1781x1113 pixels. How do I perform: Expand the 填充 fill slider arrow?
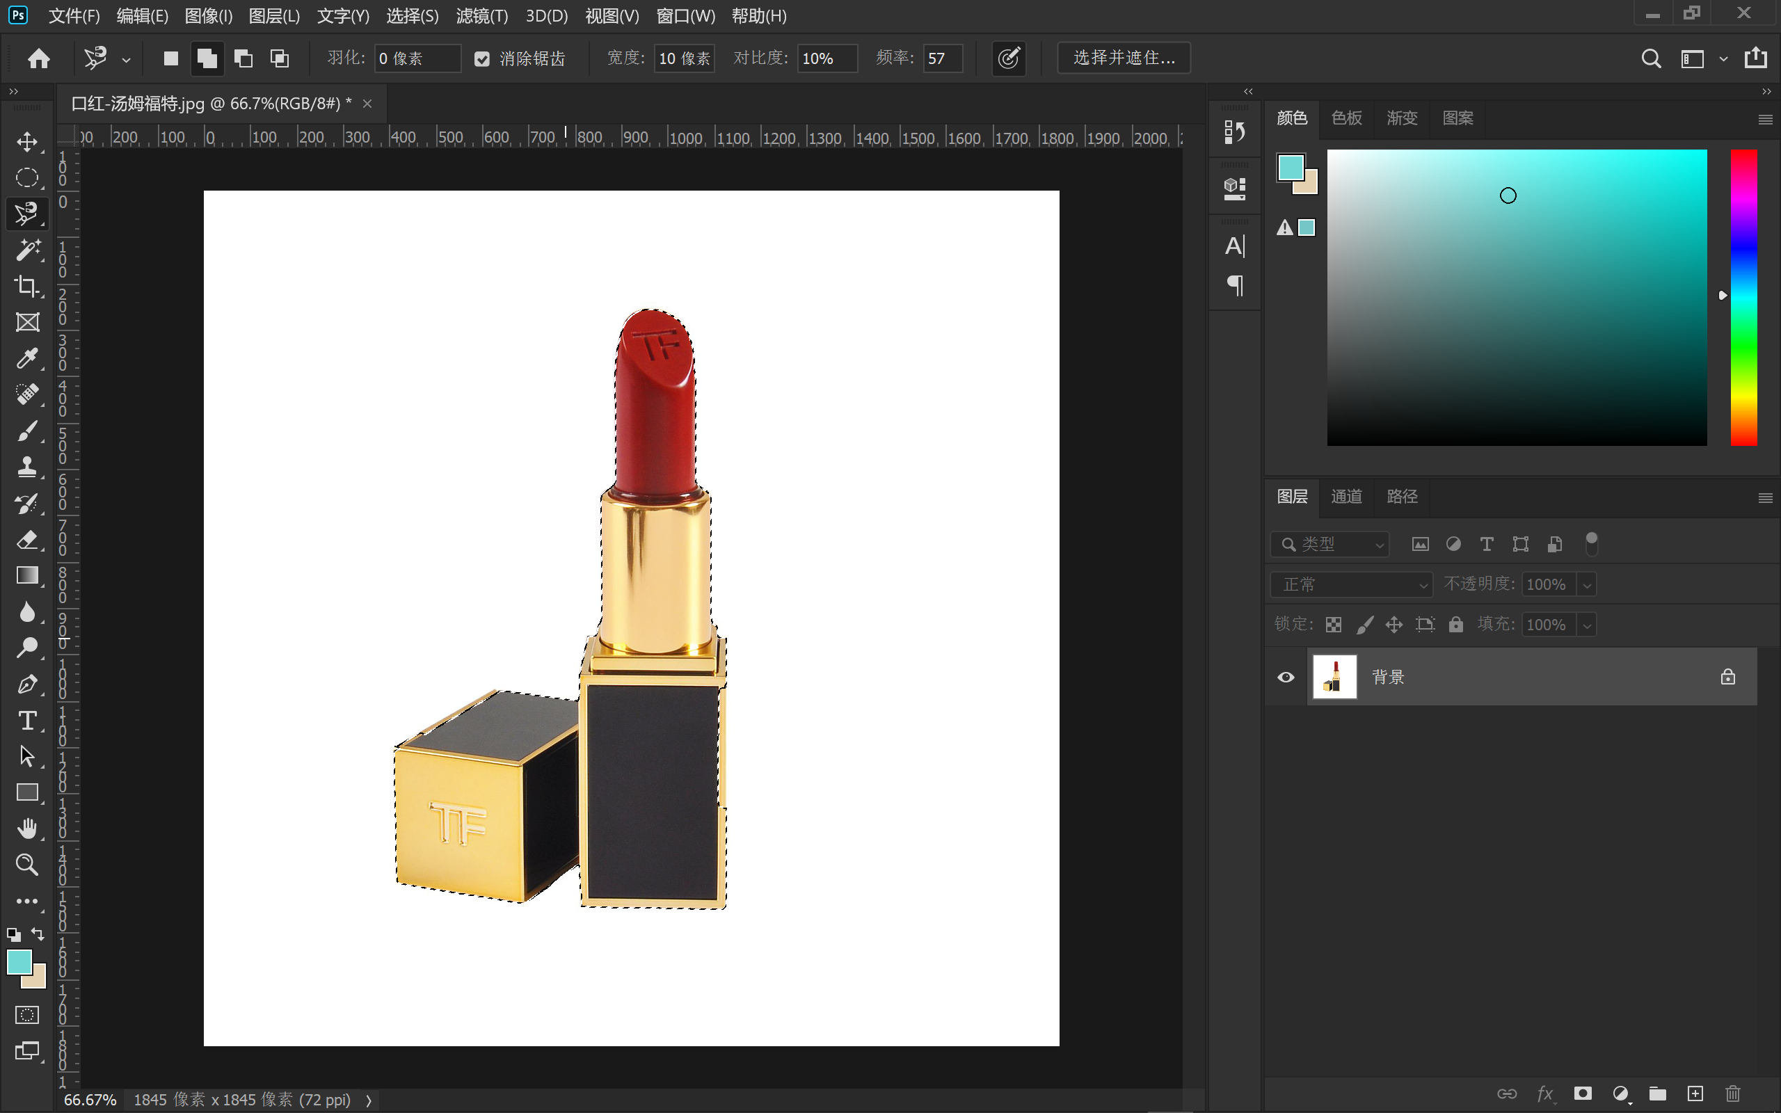coord(1588,625)
